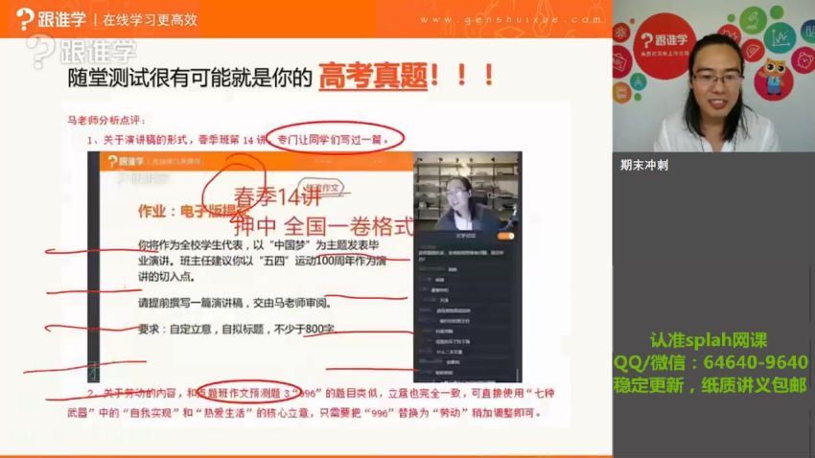The width and height of the screenshot is (815, 458).
Task: Click the 春季14讲 red overlay text
Action: pos(278,197)
